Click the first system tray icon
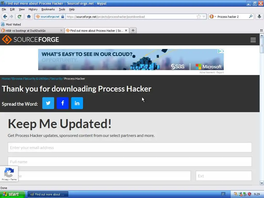Viewport: 264px width, 198px height. pos(235,194)
